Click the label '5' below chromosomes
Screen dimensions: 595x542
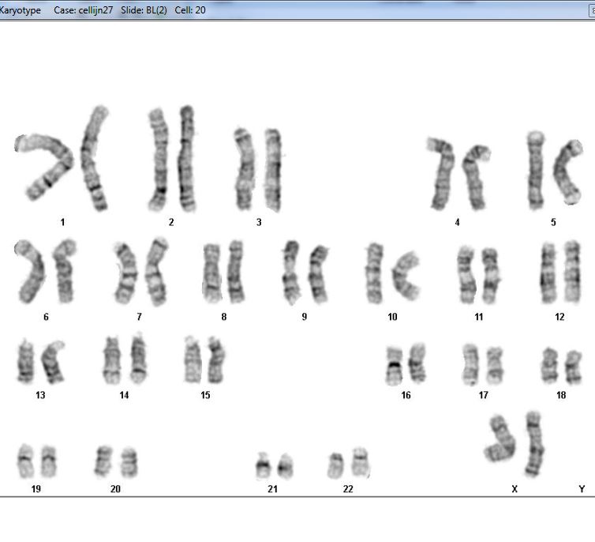554,222
